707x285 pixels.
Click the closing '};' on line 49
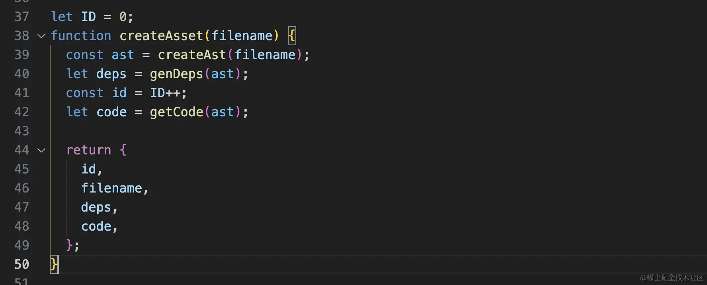coord(73,245)
